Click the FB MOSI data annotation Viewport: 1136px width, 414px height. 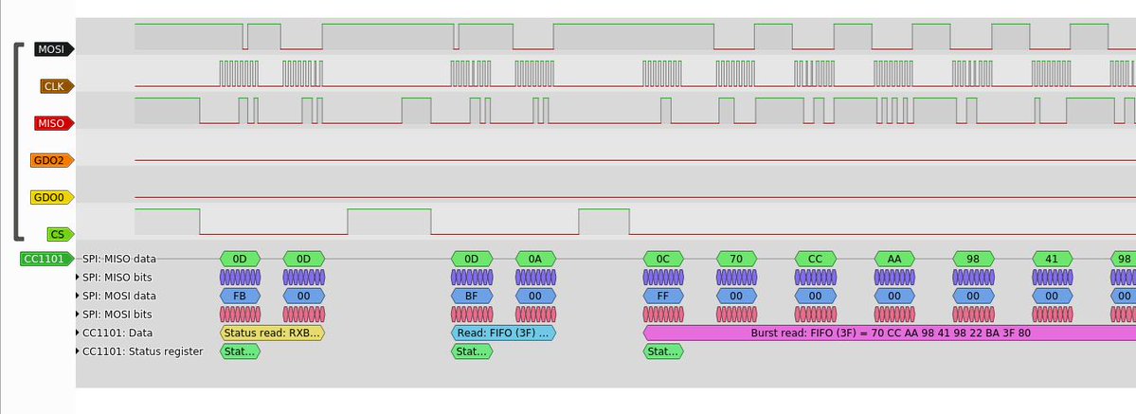(x=240, y=296)
